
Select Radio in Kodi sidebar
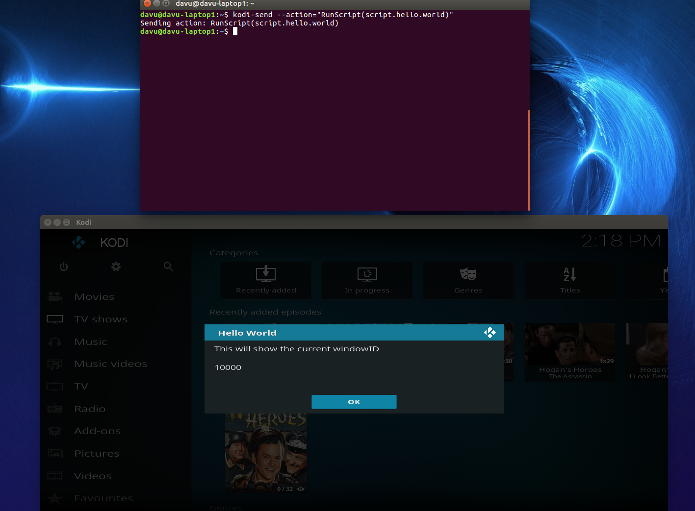pyautogui.click(x=90, y=409)
